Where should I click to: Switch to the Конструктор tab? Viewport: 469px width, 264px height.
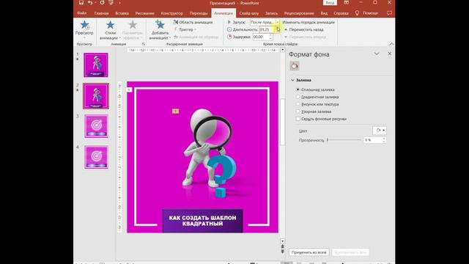(171, 13)
